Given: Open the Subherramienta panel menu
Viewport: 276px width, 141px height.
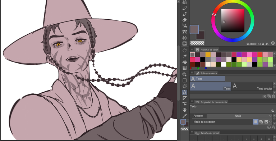Looking at the screenshot, I should tap(192, 73).
